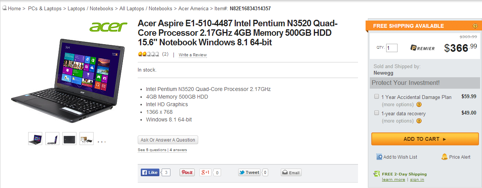The width and height of the screenshot is (482, 188).
Task: Share via the Pinterest Pin it button
Action: coord(187,172)
